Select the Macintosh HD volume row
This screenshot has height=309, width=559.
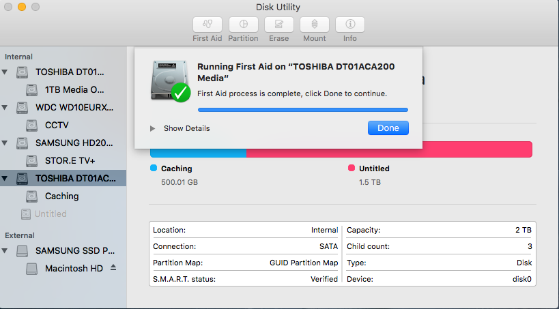pyautogui.click(x=63, y=268)
